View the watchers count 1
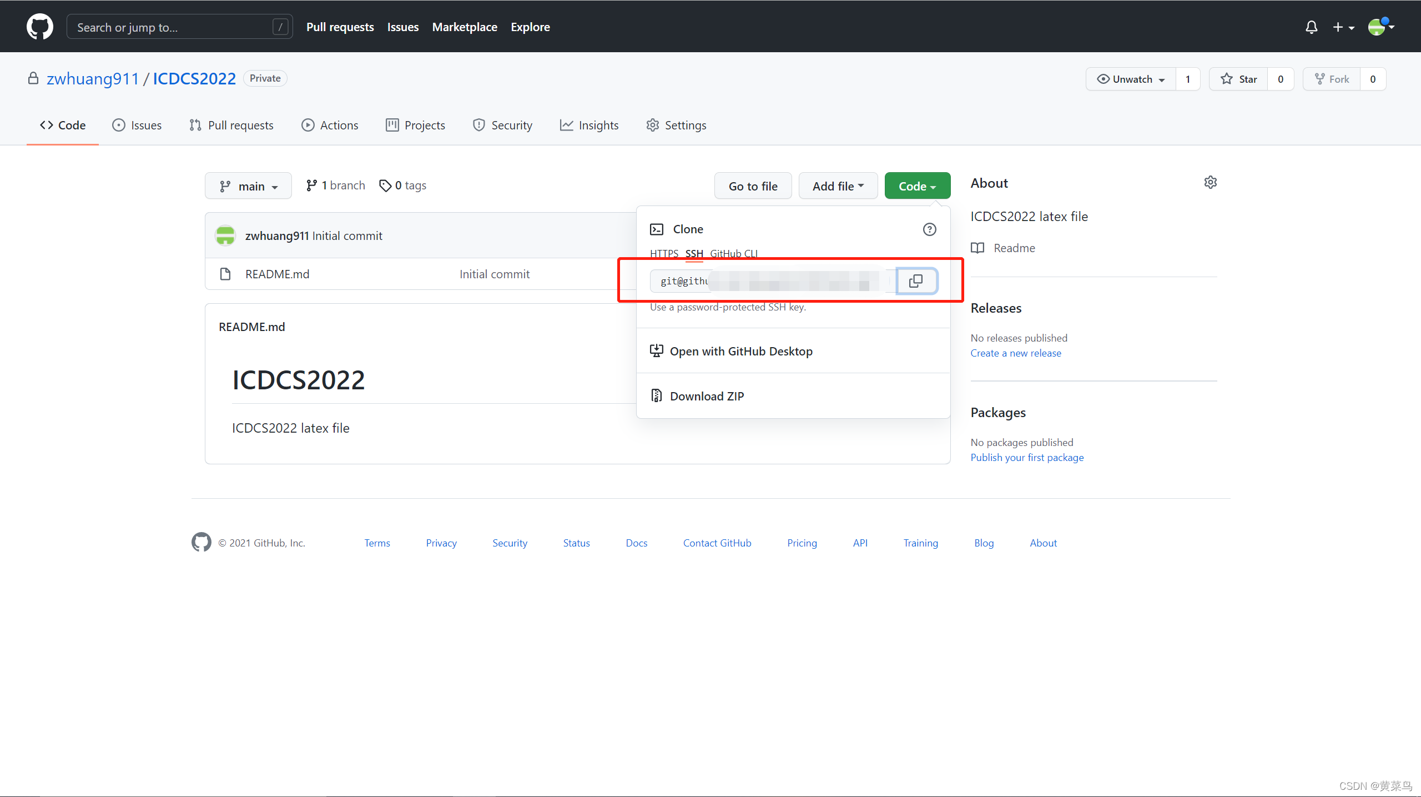 [1188, 79]
